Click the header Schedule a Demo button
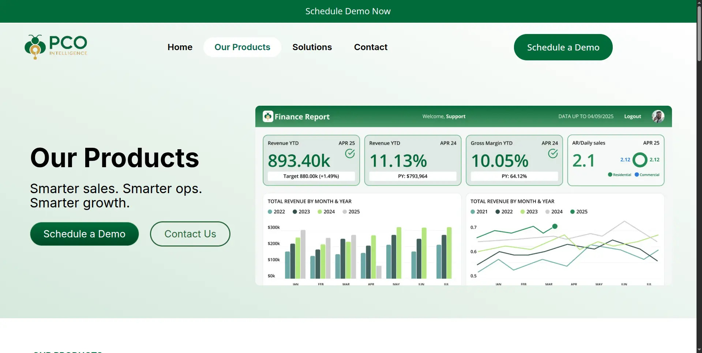Viewport: 702px width, 353px height. tap(563, 47)
